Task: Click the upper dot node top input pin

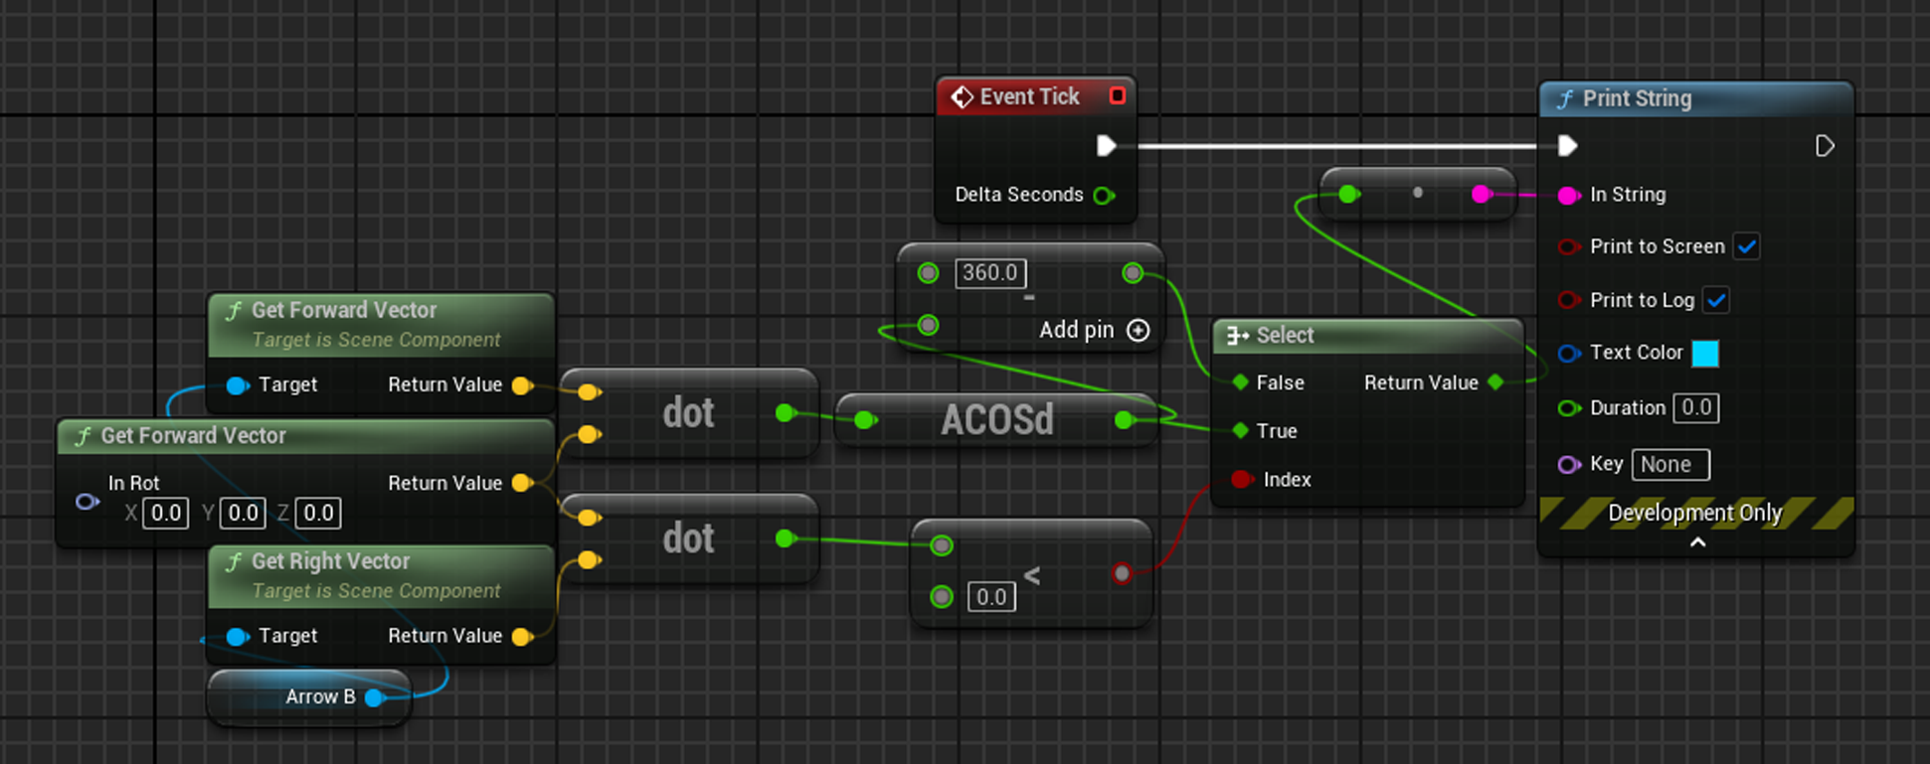Action: point(589,391)
